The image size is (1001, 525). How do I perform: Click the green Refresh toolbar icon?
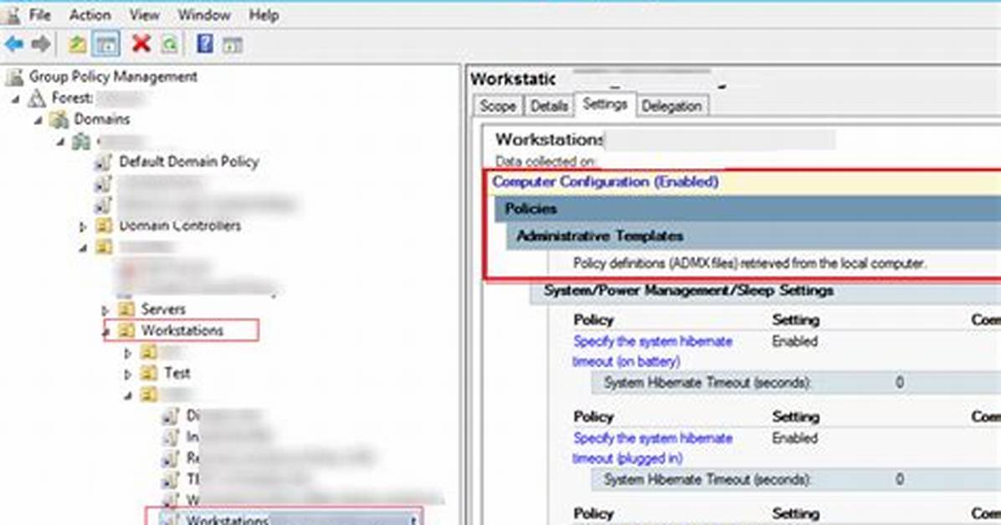click(170, 44)
